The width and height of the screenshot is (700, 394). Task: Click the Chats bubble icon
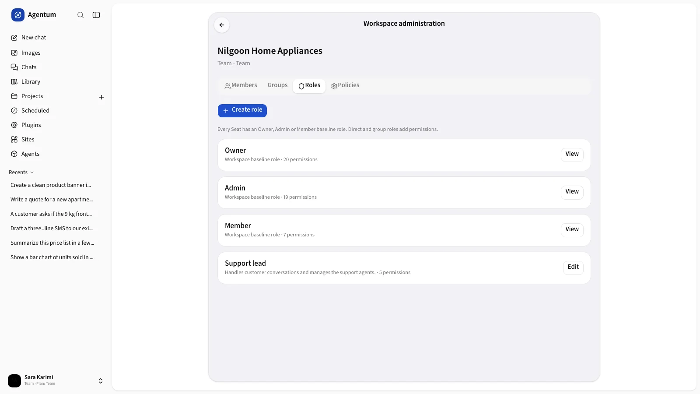[14, 67]
